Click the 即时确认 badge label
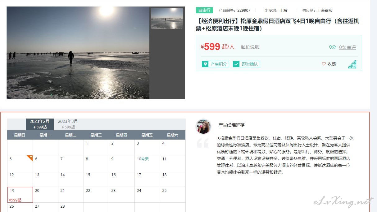This screenshot has height=212, width=377. coord(250,64)
